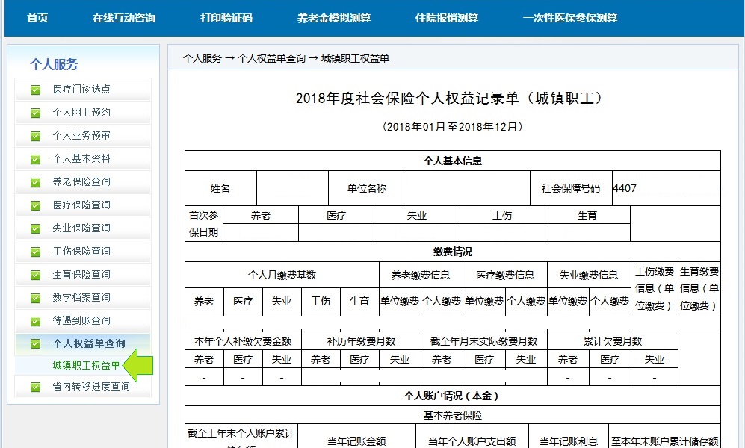Go to 在线互动咨询 in top menu

pyautogui.click(x=124, y=18)
